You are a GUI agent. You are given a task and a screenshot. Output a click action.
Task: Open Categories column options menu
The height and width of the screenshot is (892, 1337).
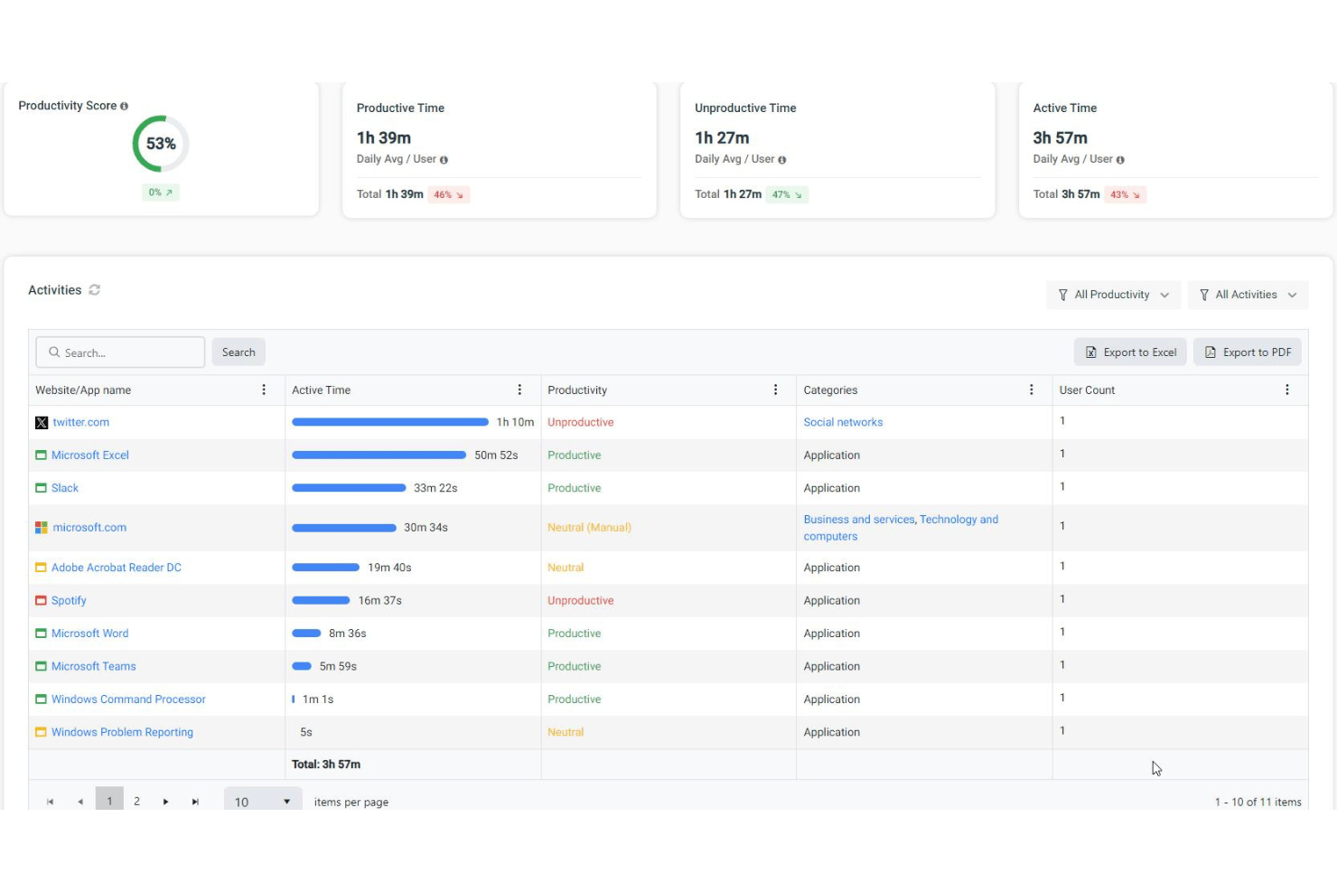[1032, 390]
